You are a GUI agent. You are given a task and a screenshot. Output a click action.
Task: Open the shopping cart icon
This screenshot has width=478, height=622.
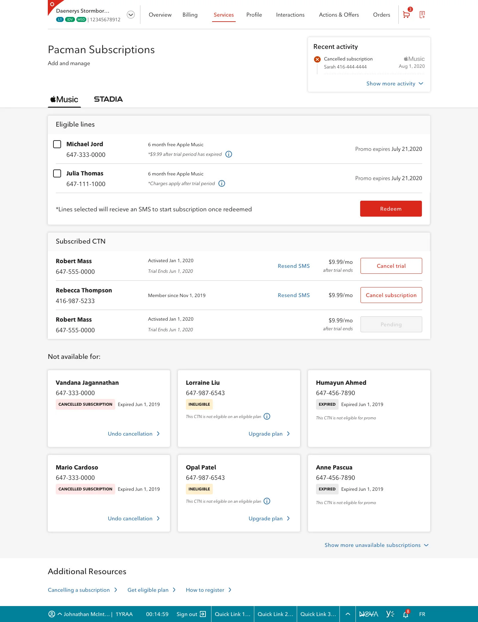click(x=406, y=15)
